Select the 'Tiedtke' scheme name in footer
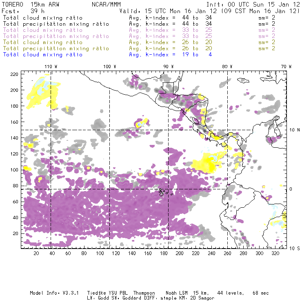The width and height of the screenshot is (302, 302). point(97,293)
